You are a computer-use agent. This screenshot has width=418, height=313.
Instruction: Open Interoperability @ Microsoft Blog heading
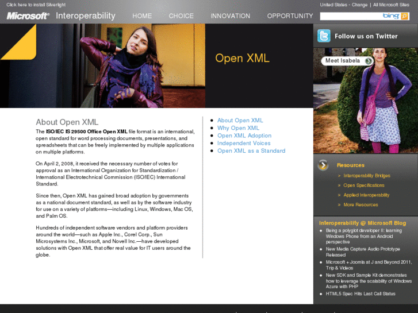click(x=363, y=223)
